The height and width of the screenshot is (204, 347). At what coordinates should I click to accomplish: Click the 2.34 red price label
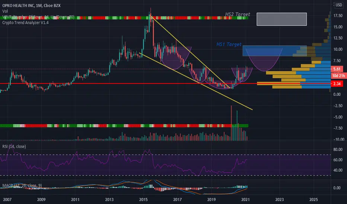coord(337,83)
